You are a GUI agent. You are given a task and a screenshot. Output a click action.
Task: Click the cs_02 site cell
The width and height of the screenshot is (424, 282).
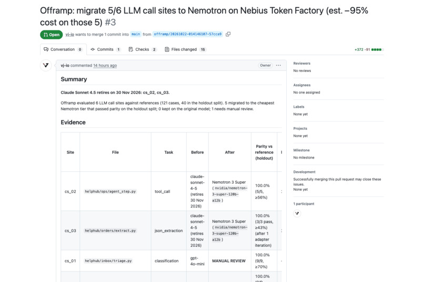point(70,191)
